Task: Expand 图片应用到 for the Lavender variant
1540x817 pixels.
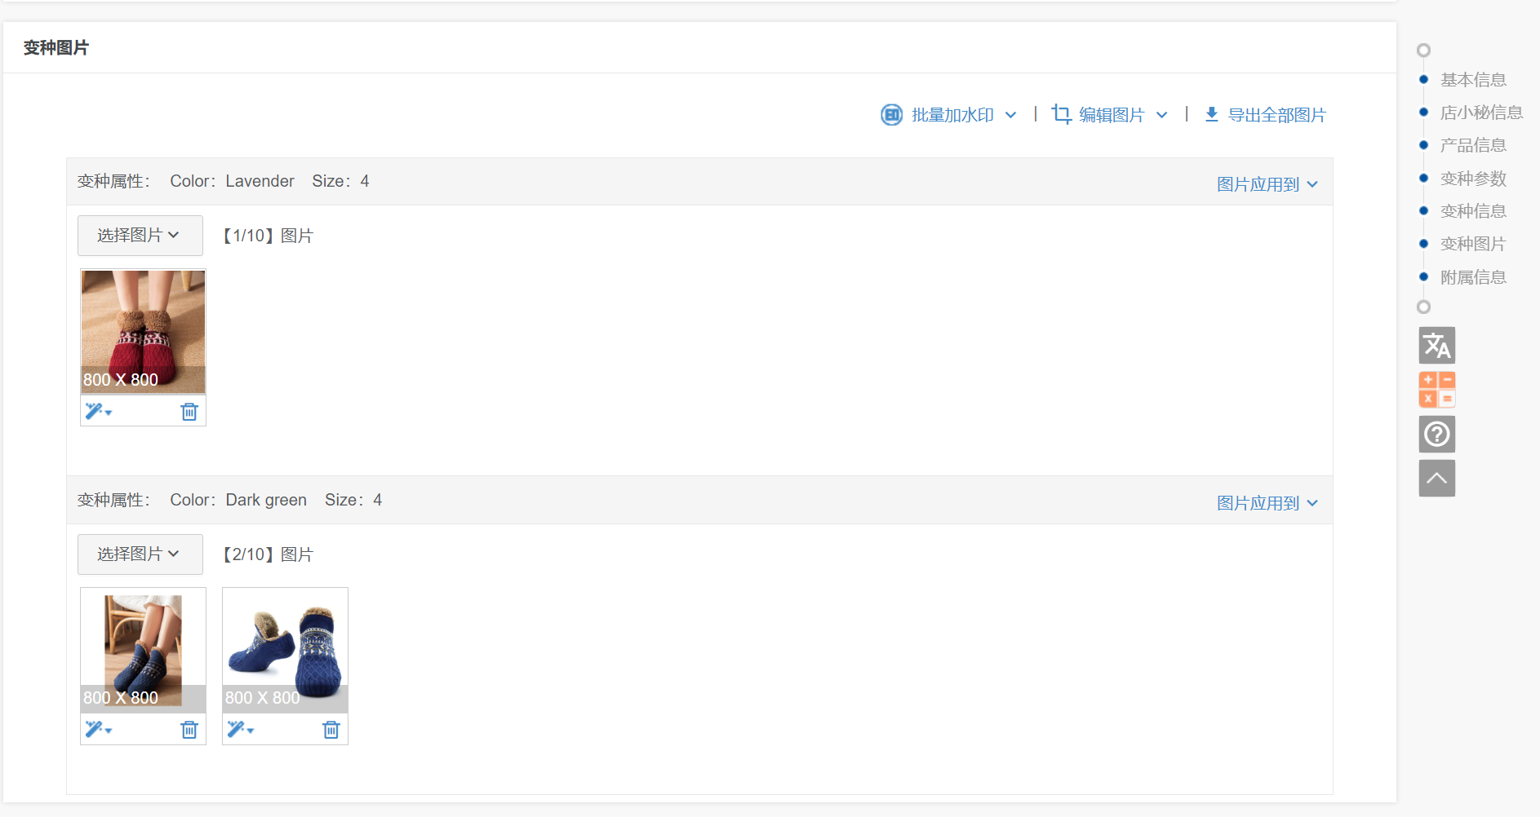Action: tap(1267, 184)
